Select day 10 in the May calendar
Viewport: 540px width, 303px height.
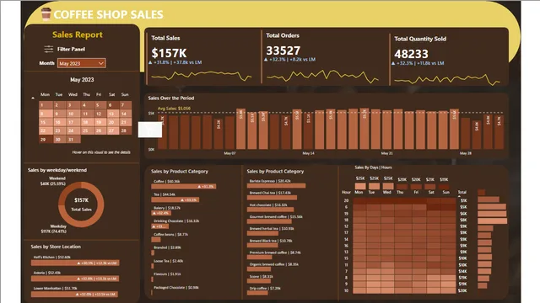pyautogui.click(x=73, y=114)
